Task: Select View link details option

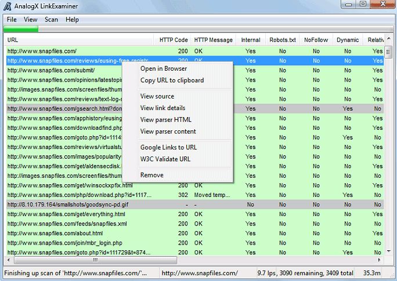Action: coord(185,108)
